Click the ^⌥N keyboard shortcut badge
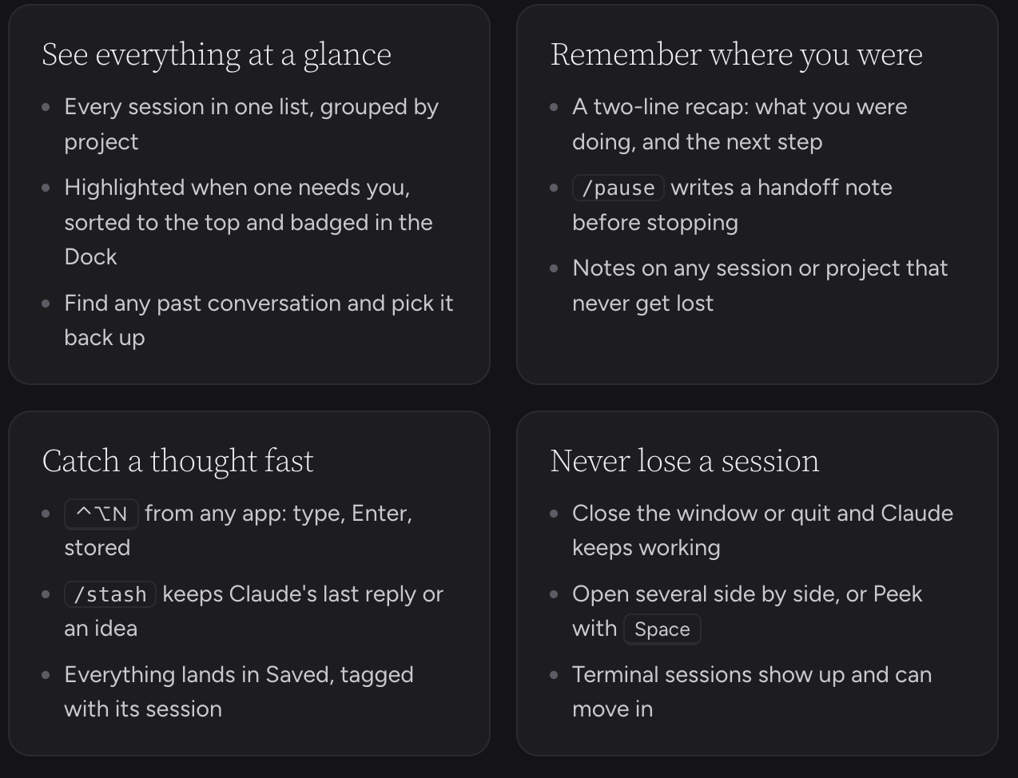1018x778 pixels. coord(101,514)
